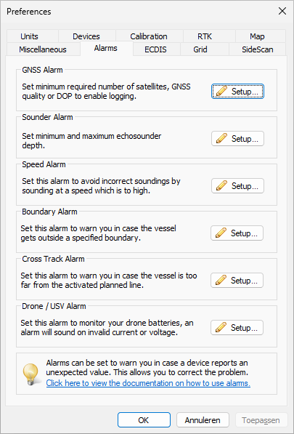Select the Grid tab

coord(200,49)
